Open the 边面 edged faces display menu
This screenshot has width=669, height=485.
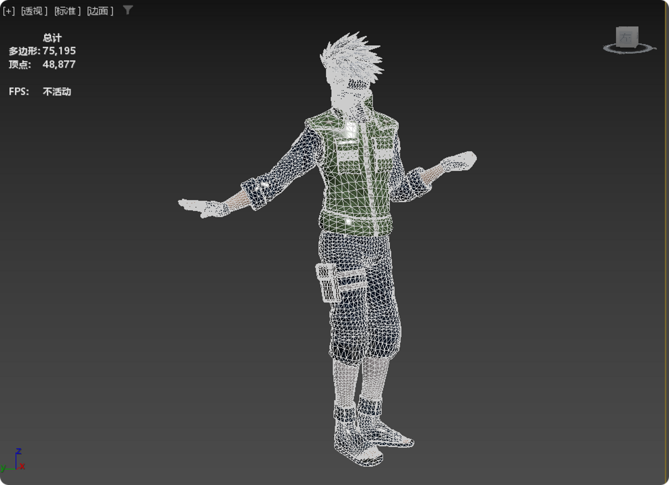100,11
